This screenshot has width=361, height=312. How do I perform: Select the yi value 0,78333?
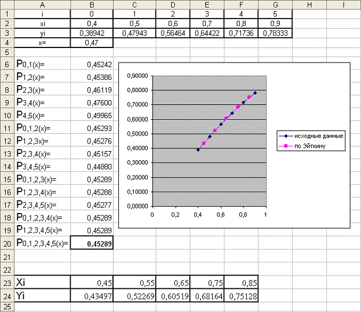tap(272, 33)
